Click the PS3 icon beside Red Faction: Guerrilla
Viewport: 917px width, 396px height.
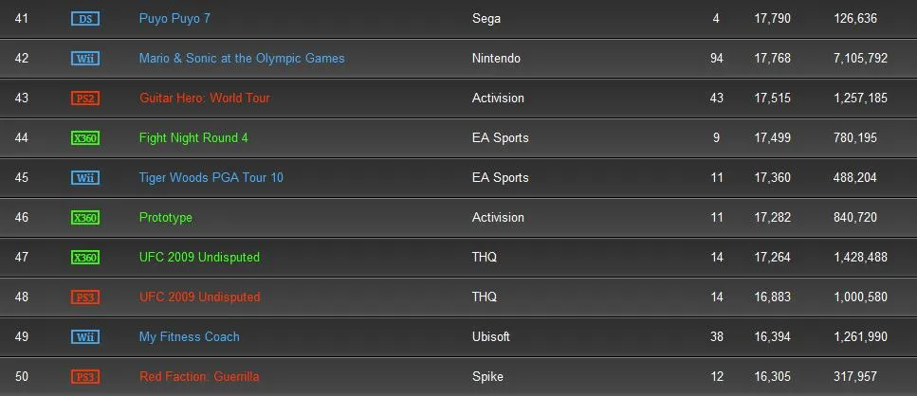[x=85, y=377]
